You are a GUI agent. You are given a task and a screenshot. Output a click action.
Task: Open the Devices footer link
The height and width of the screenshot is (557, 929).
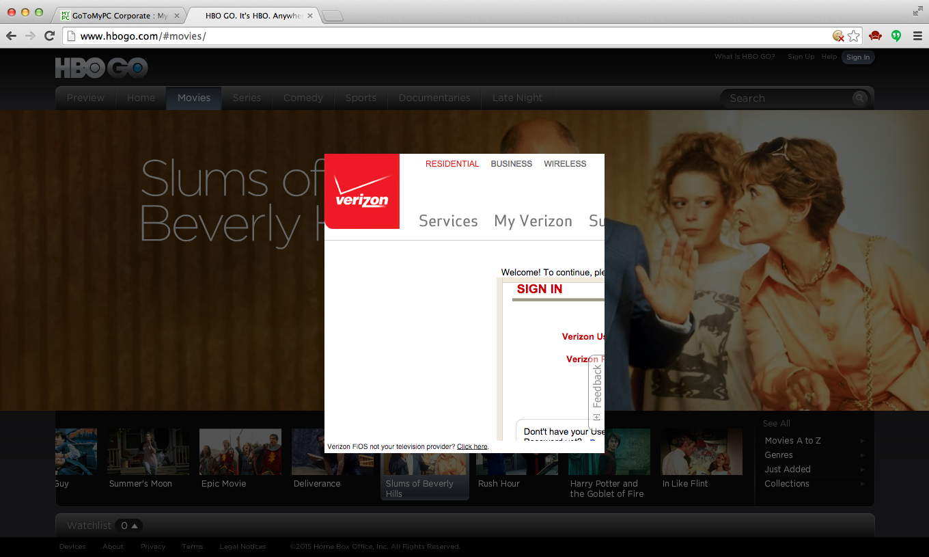coord(72,547)
